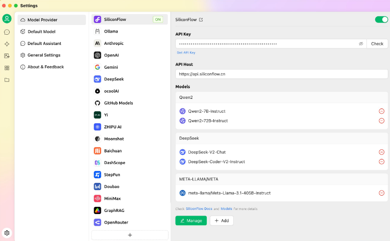This screenshot has height=241, width=390.
Task: Add a new provider with plus button
Action: click(130, 235)
